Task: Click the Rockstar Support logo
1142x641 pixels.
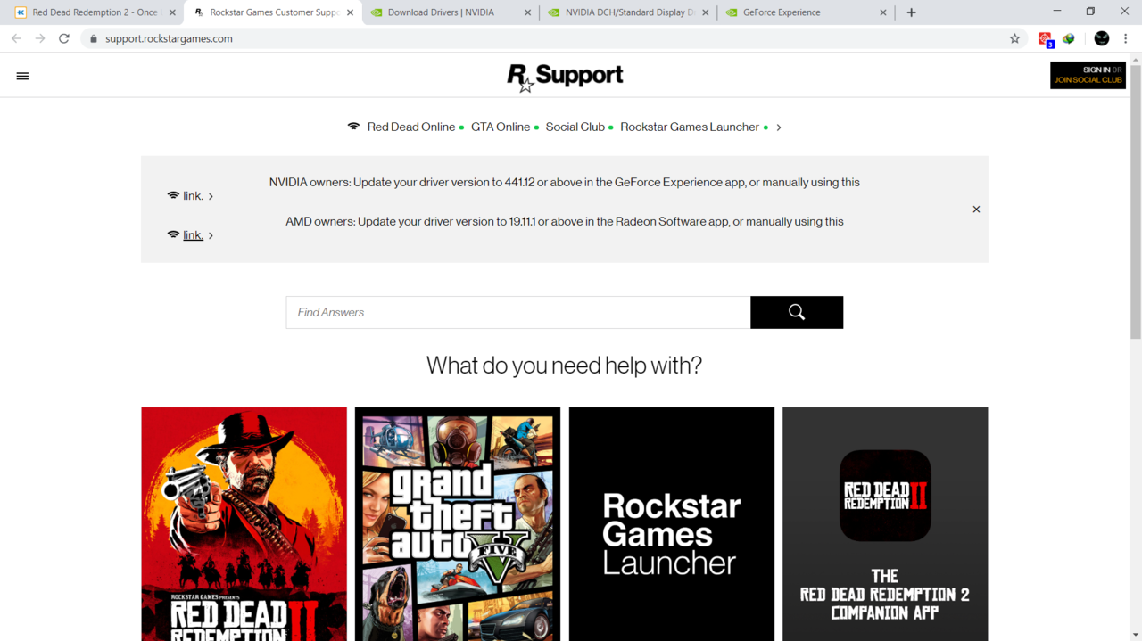Action: [565, 77]
